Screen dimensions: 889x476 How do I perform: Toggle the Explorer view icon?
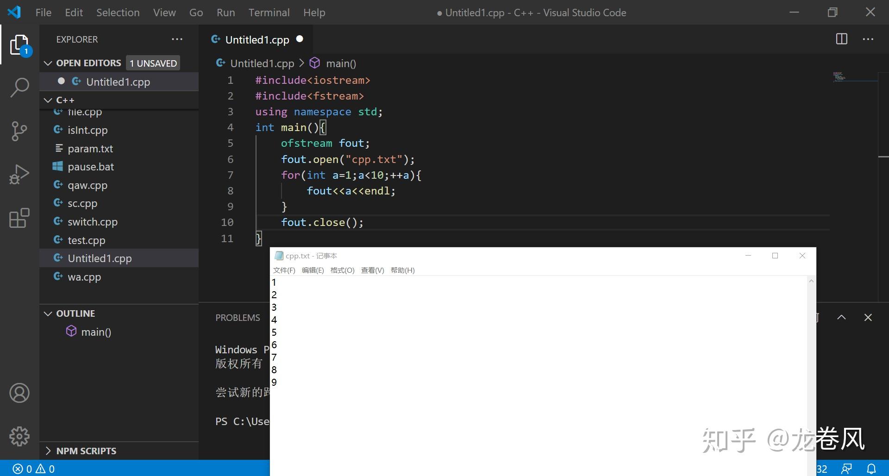pyautogui.click(x=19, y=45)
